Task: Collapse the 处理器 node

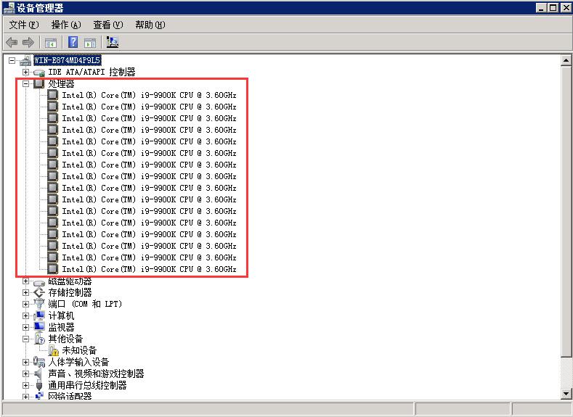Action: [x=25, y=83]
